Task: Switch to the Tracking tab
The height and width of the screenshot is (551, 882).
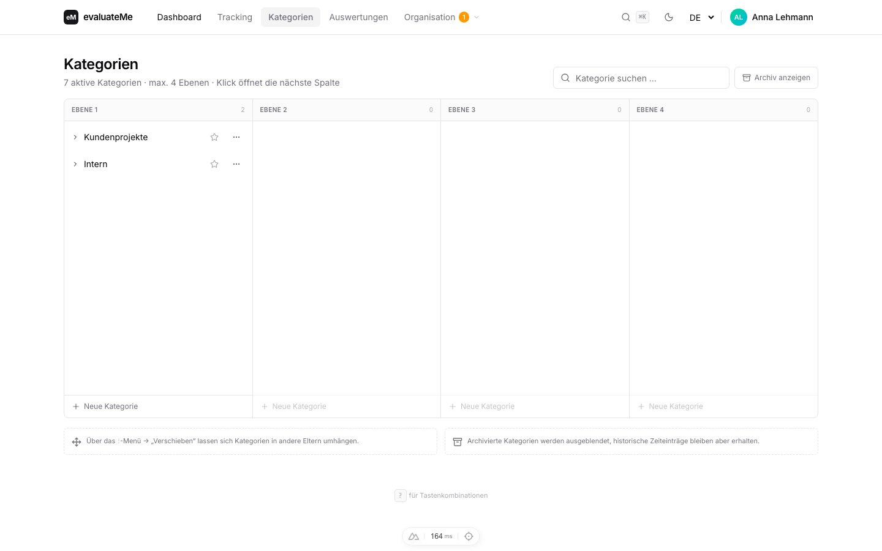Action: [235, 17]
